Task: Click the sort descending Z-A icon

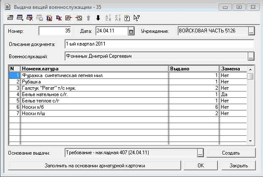Action: (117, 18)
